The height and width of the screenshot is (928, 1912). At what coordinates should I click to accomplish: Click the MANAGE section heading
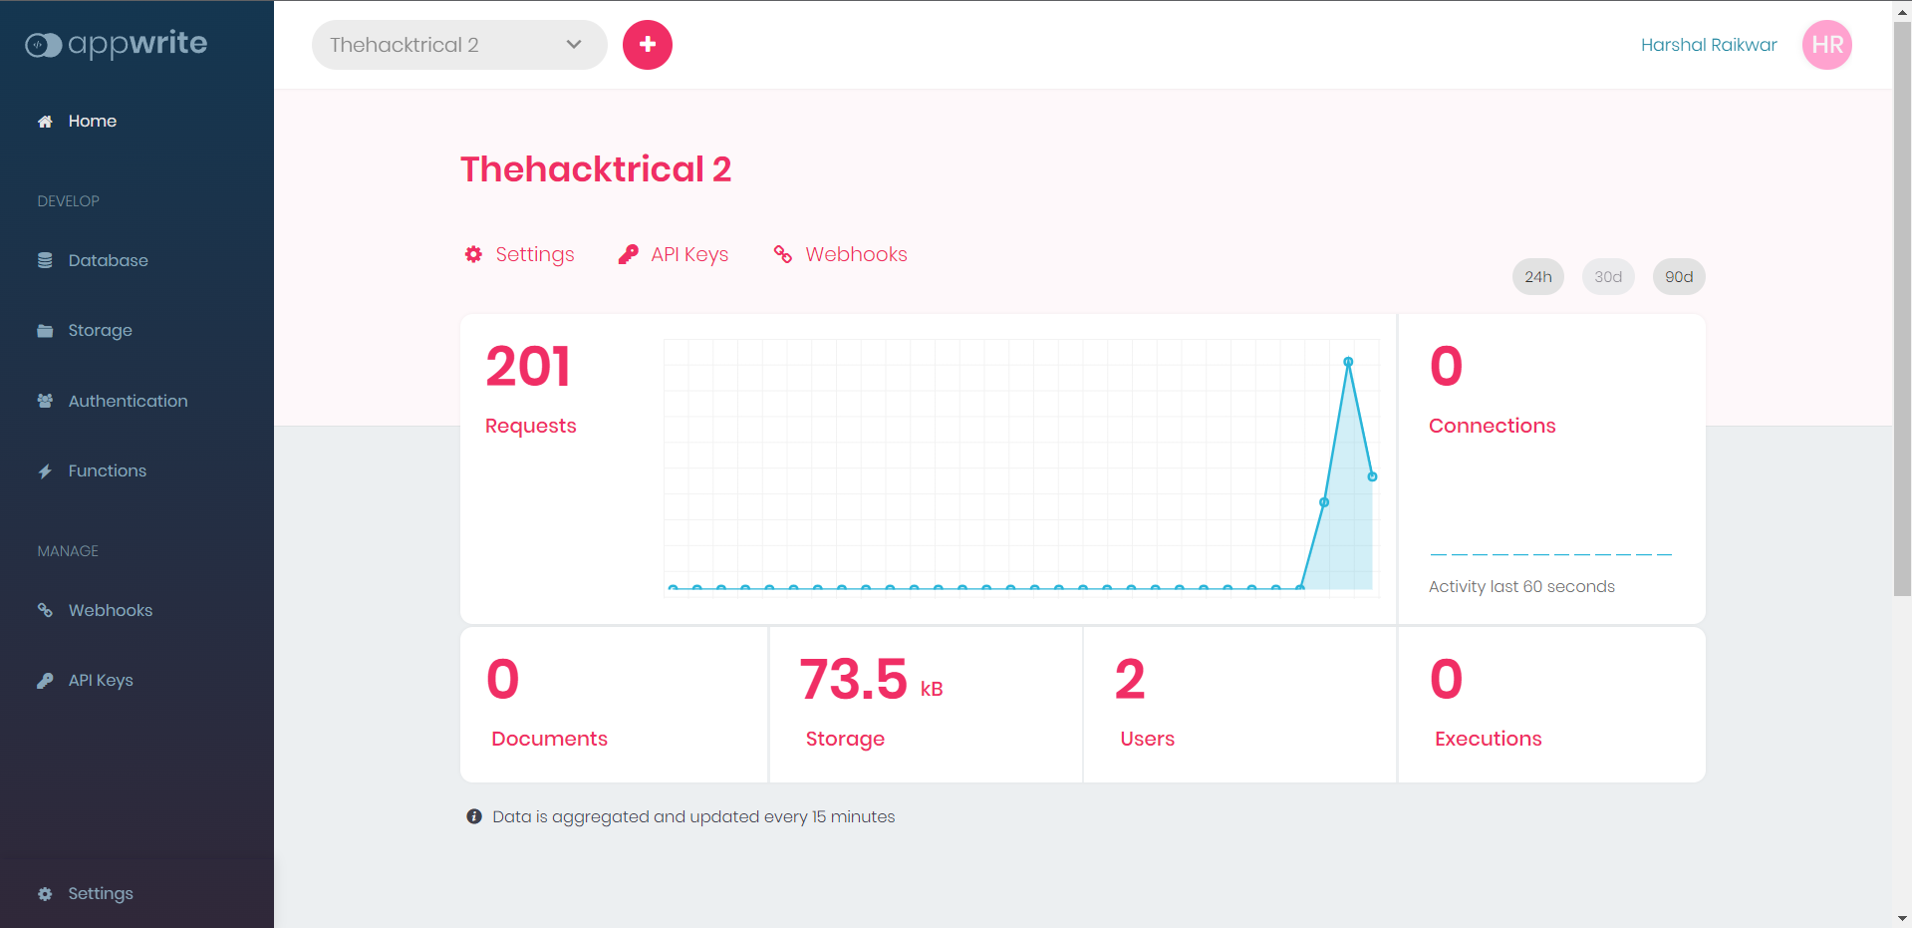click(68, 551)
